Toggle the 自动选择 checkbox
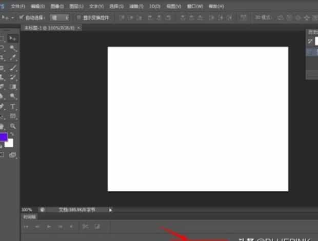318x241 pixels. point(22,17)
